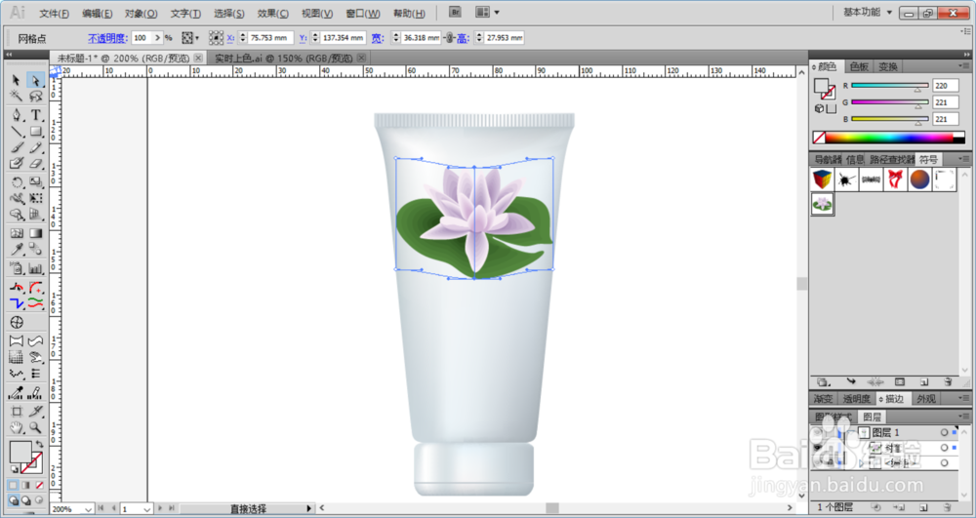Select the Pencil tool
The image size is (976, 518).
[x=35, y=147]
